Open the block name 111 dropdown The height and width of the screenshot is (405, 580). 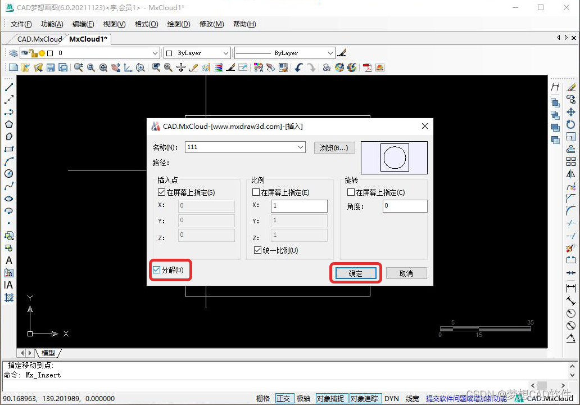click(301, 147)
